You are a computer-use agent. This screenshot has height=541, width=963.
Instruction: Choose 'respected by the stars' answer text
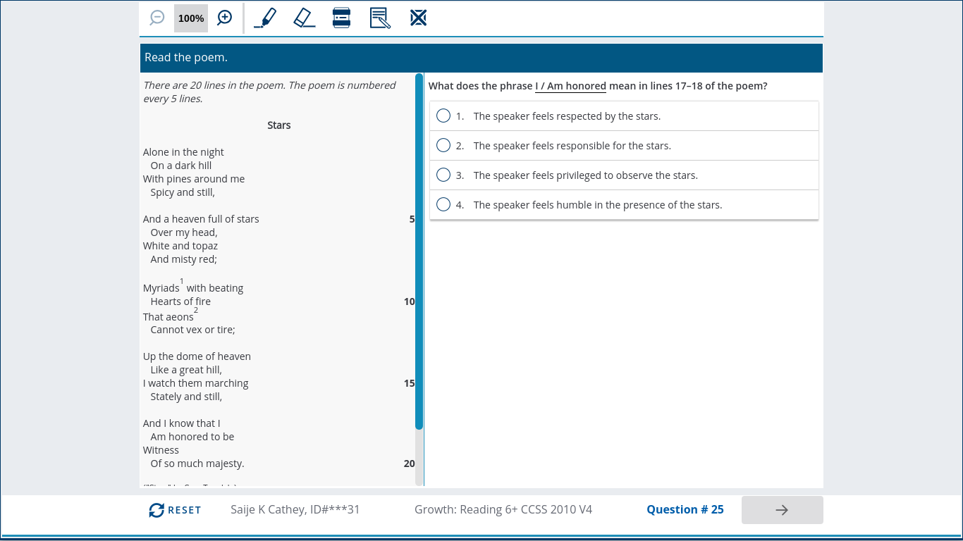pos(567,116)
